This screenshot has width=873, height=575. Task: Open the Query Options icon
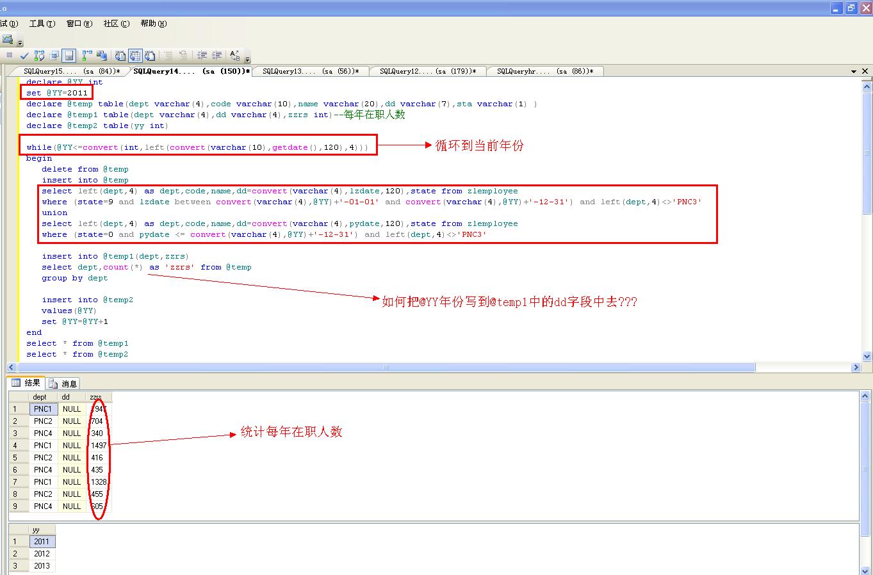(x=54, y=56)
